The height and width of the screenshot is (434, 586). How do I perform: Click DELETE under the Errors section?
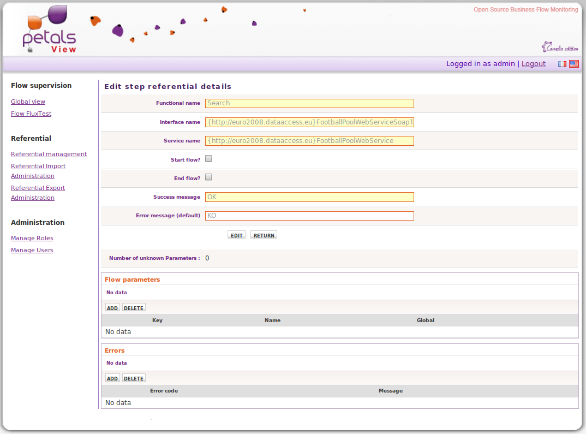tap(134, 378)
